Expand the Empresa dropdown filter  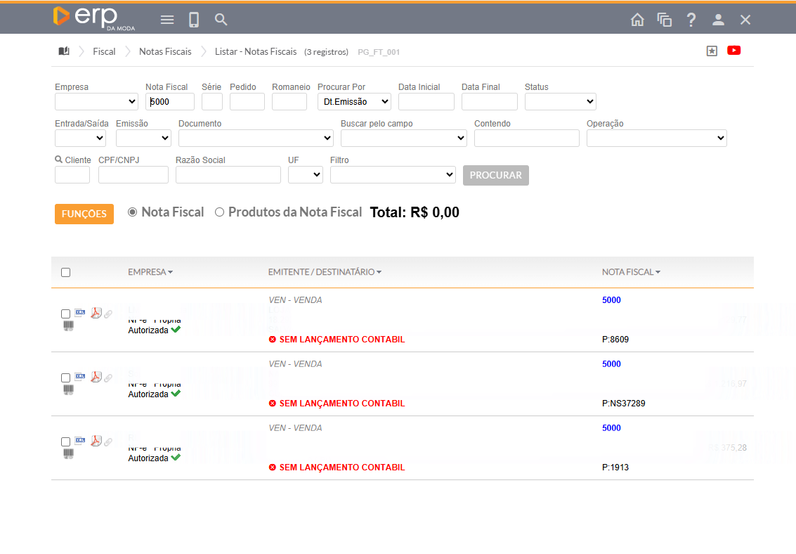click(x=96, y=102)
